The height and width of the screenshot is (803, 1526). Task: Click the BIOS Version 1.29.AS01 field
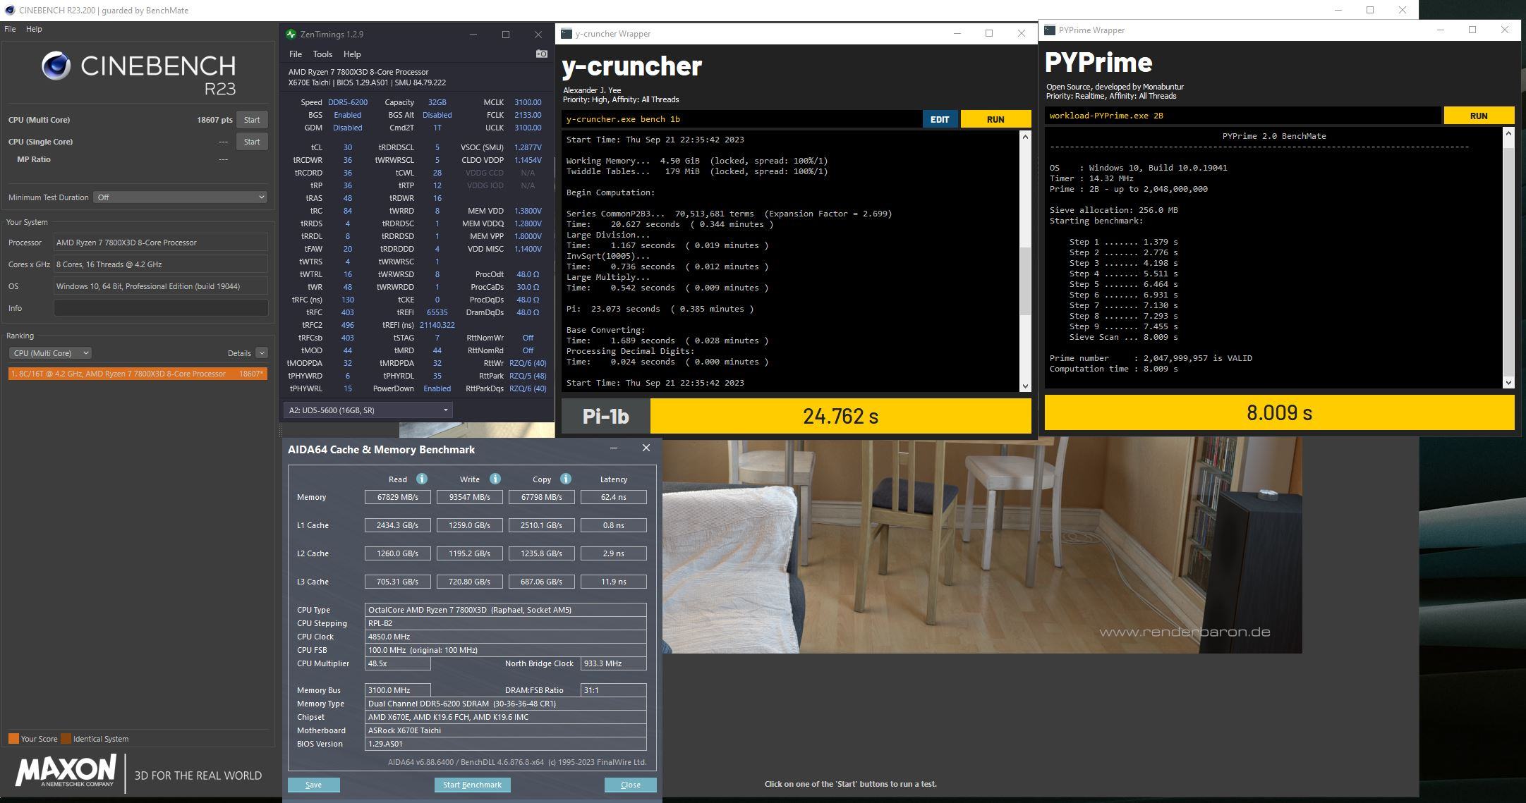505,744
